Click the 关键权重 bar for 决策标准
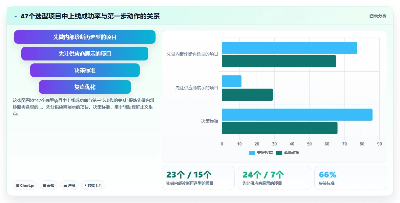The width and height of the screenshot is (400, 203). pyautogui.click(x=297, y=114)
